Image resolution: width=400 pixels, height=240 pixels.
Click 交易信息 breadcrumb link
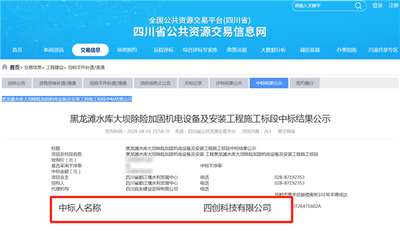pos(33,67)
